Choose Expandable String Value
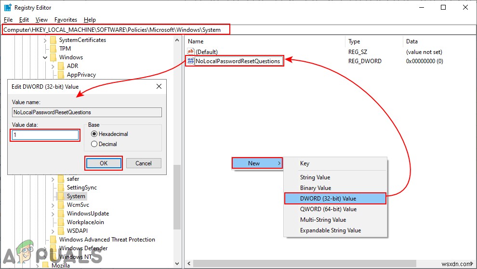 coord(335,230)
